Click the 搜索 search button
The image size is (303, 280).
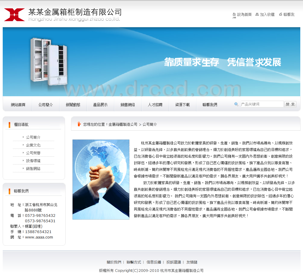(x=290, y=104)
